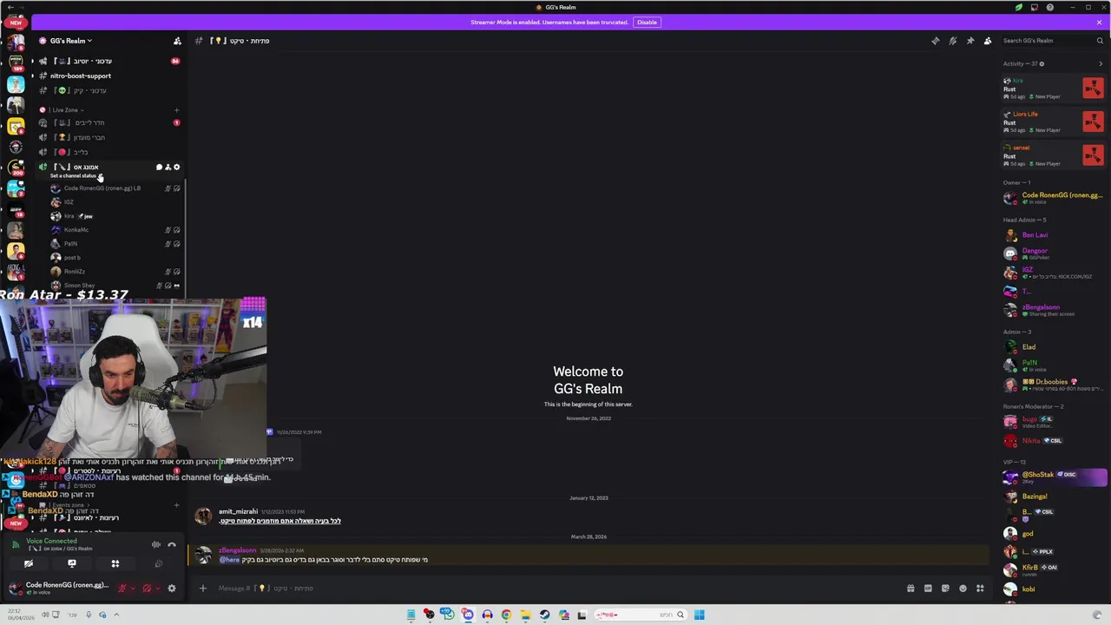Viewport: 1111px width, 625px height.
Task: Open Liors Life Rust activity card
Action: pos(1054,122)
